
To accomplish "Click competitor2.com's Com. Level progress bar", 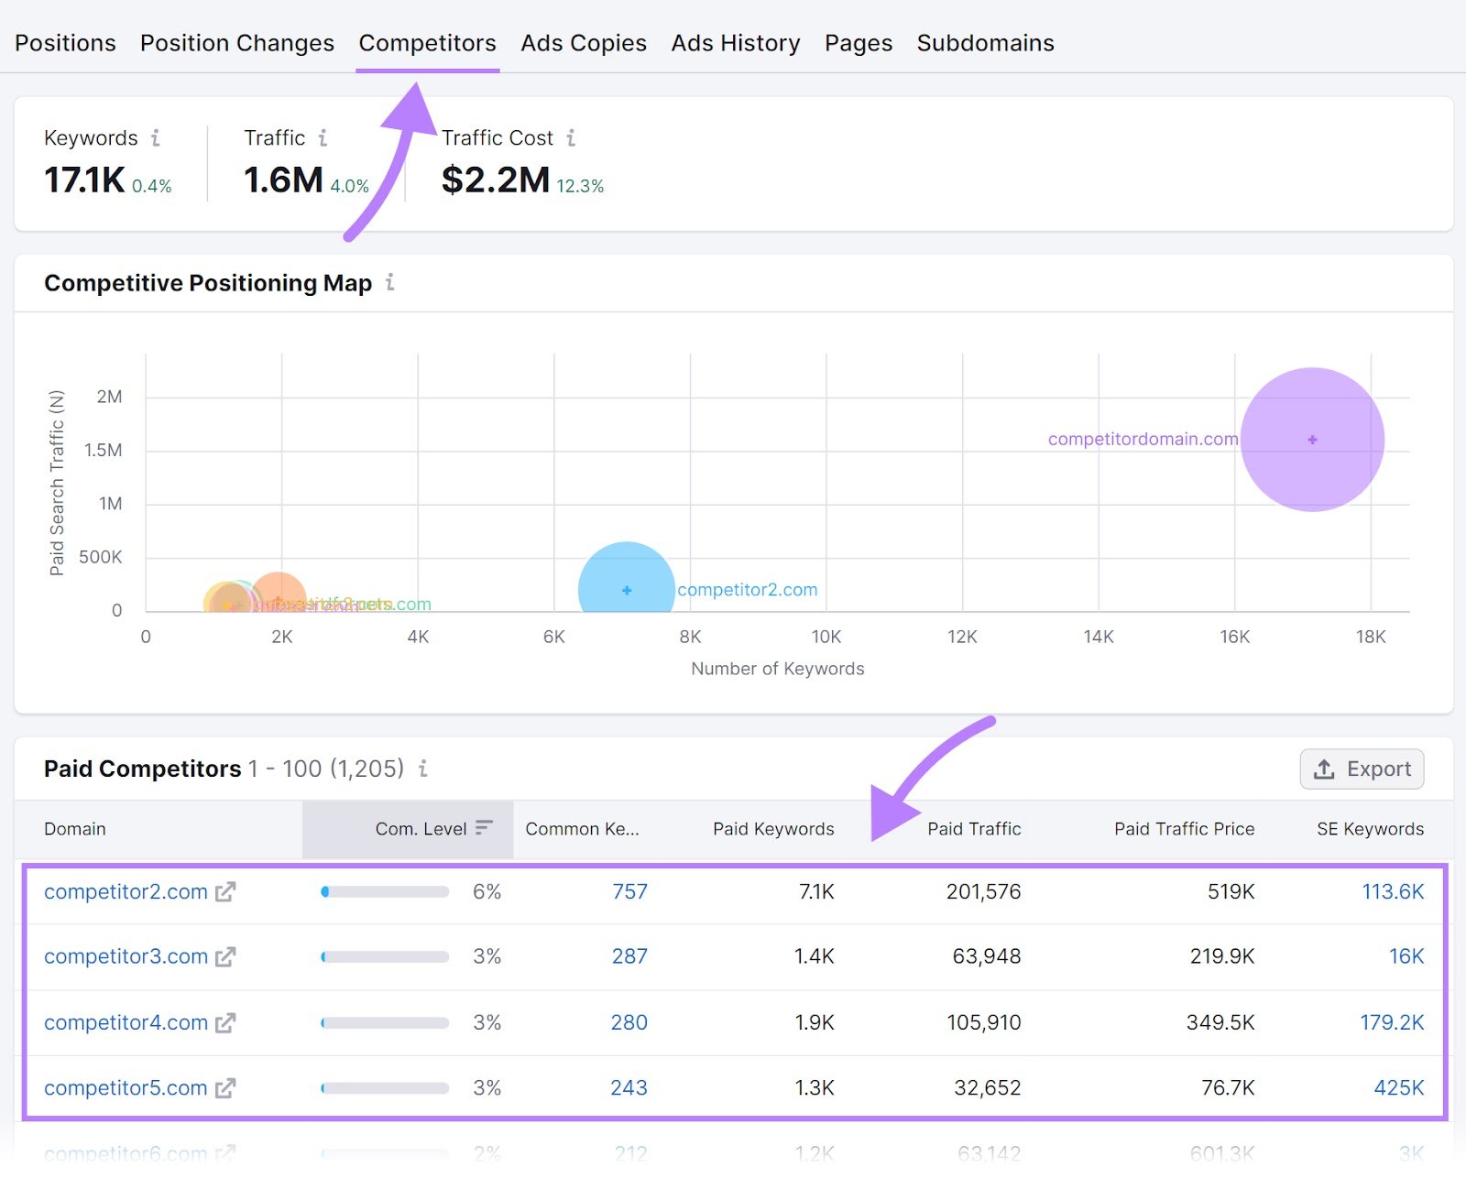I will tap(385, 890).
